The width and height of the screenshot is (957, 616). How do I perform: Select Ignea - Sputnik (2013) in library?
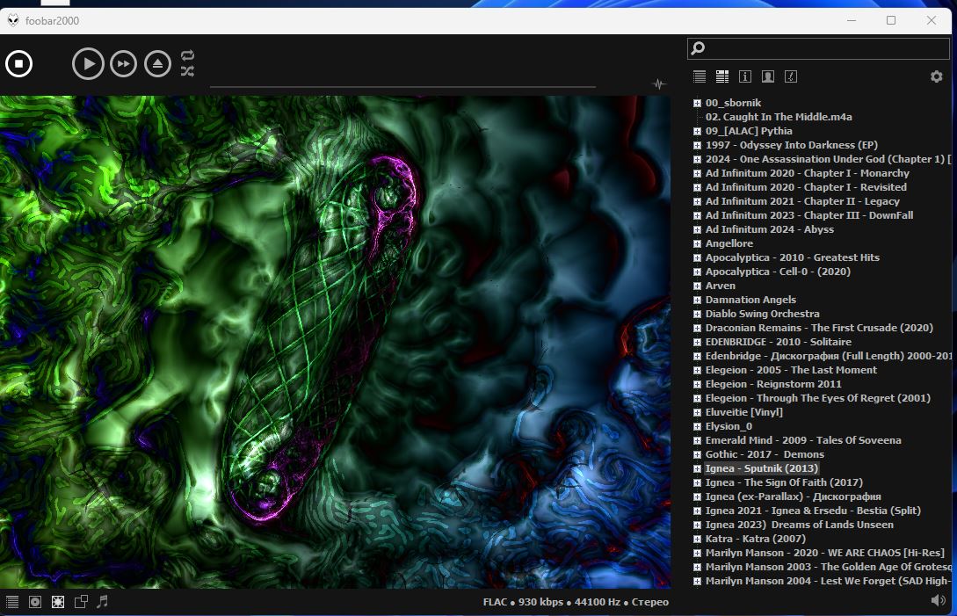[x=761, y=468]
